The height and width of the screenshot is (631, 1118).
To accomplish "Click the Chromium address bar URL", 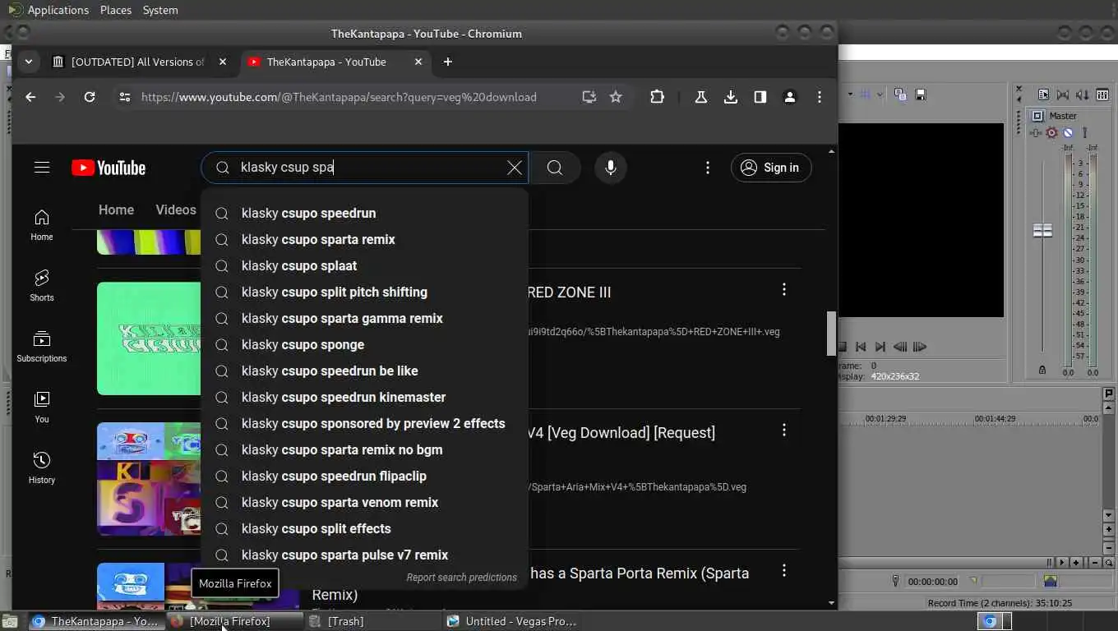I will pyautogui.click(x=339, y=97).
